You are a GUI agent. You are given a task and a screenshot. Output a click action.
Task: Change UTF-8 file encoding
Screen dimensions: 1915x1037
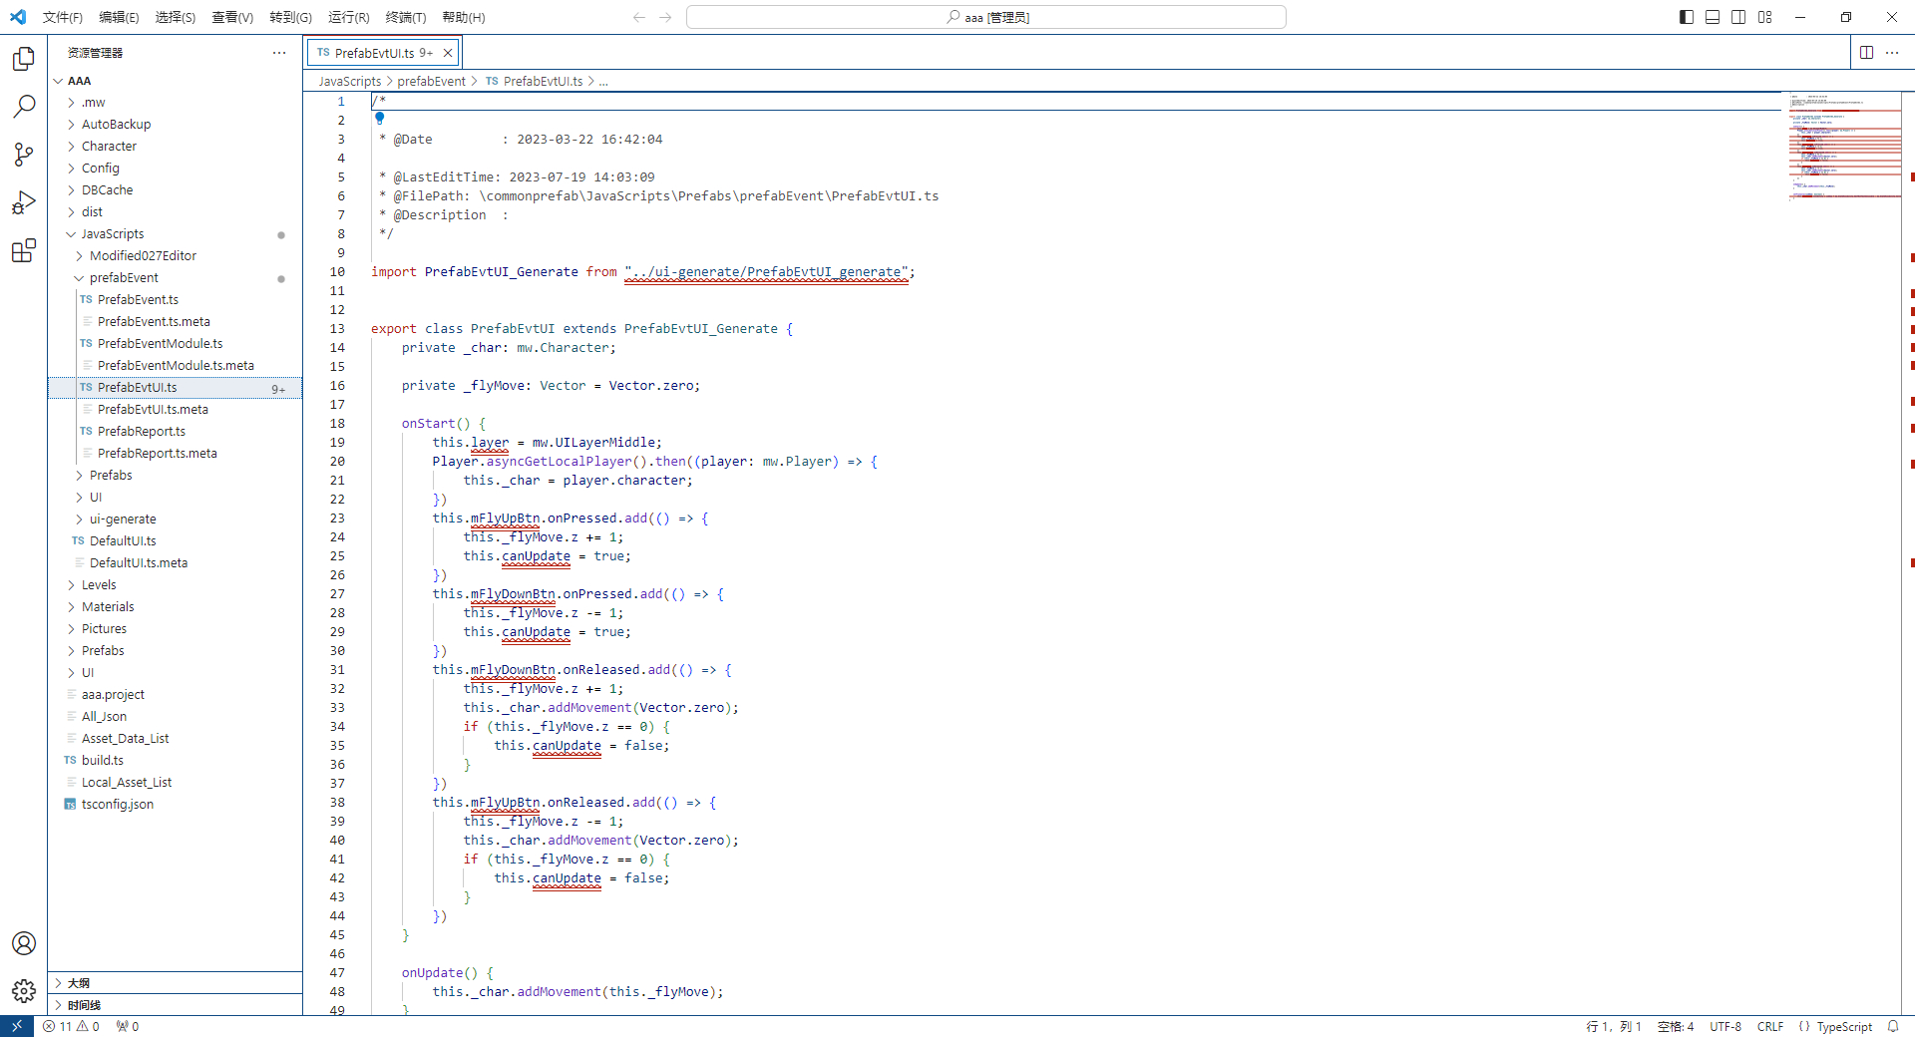[x=1725, y=1026]
